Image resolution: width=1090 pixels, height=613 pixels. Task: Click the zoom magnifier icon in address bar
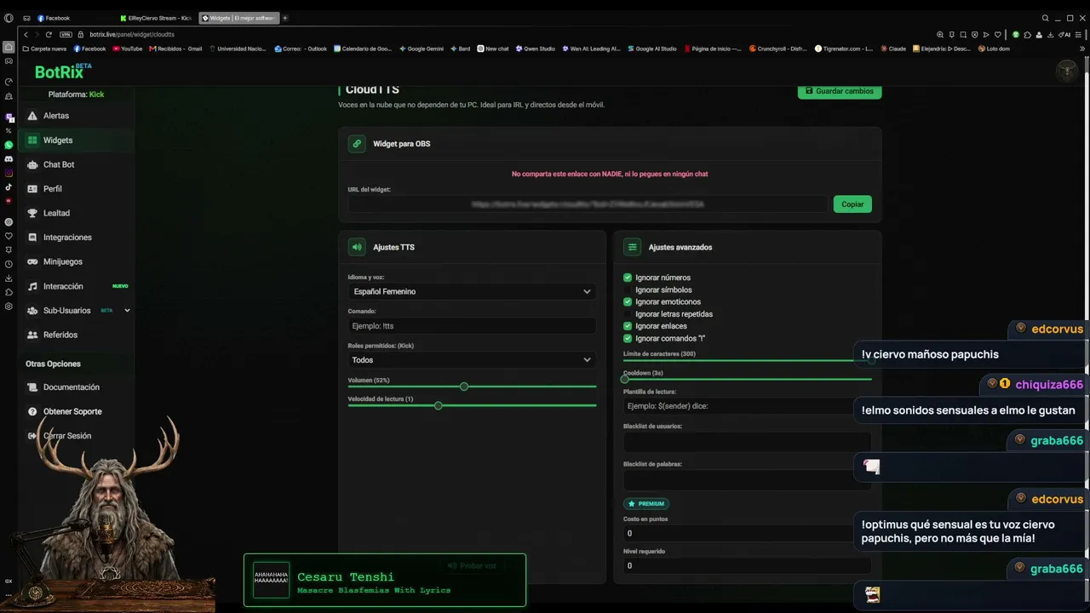pyautogui.click(x=940, y=34)
